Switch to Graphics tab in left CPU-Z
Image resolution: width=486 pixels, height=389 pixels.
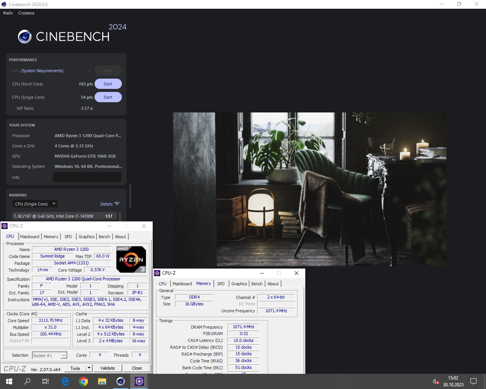tap(87, 237)
